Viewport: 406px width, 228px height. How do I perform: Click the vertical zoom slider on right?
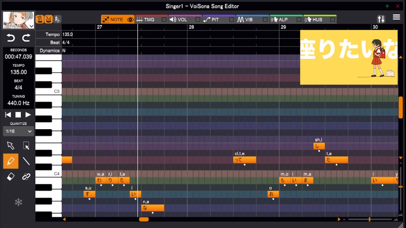401,187
